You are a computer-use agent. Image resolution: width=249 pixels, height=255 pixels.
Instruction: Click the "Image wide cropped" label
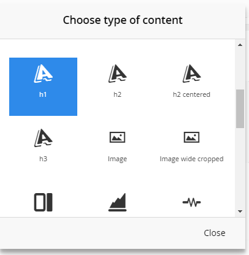[191, 159]
